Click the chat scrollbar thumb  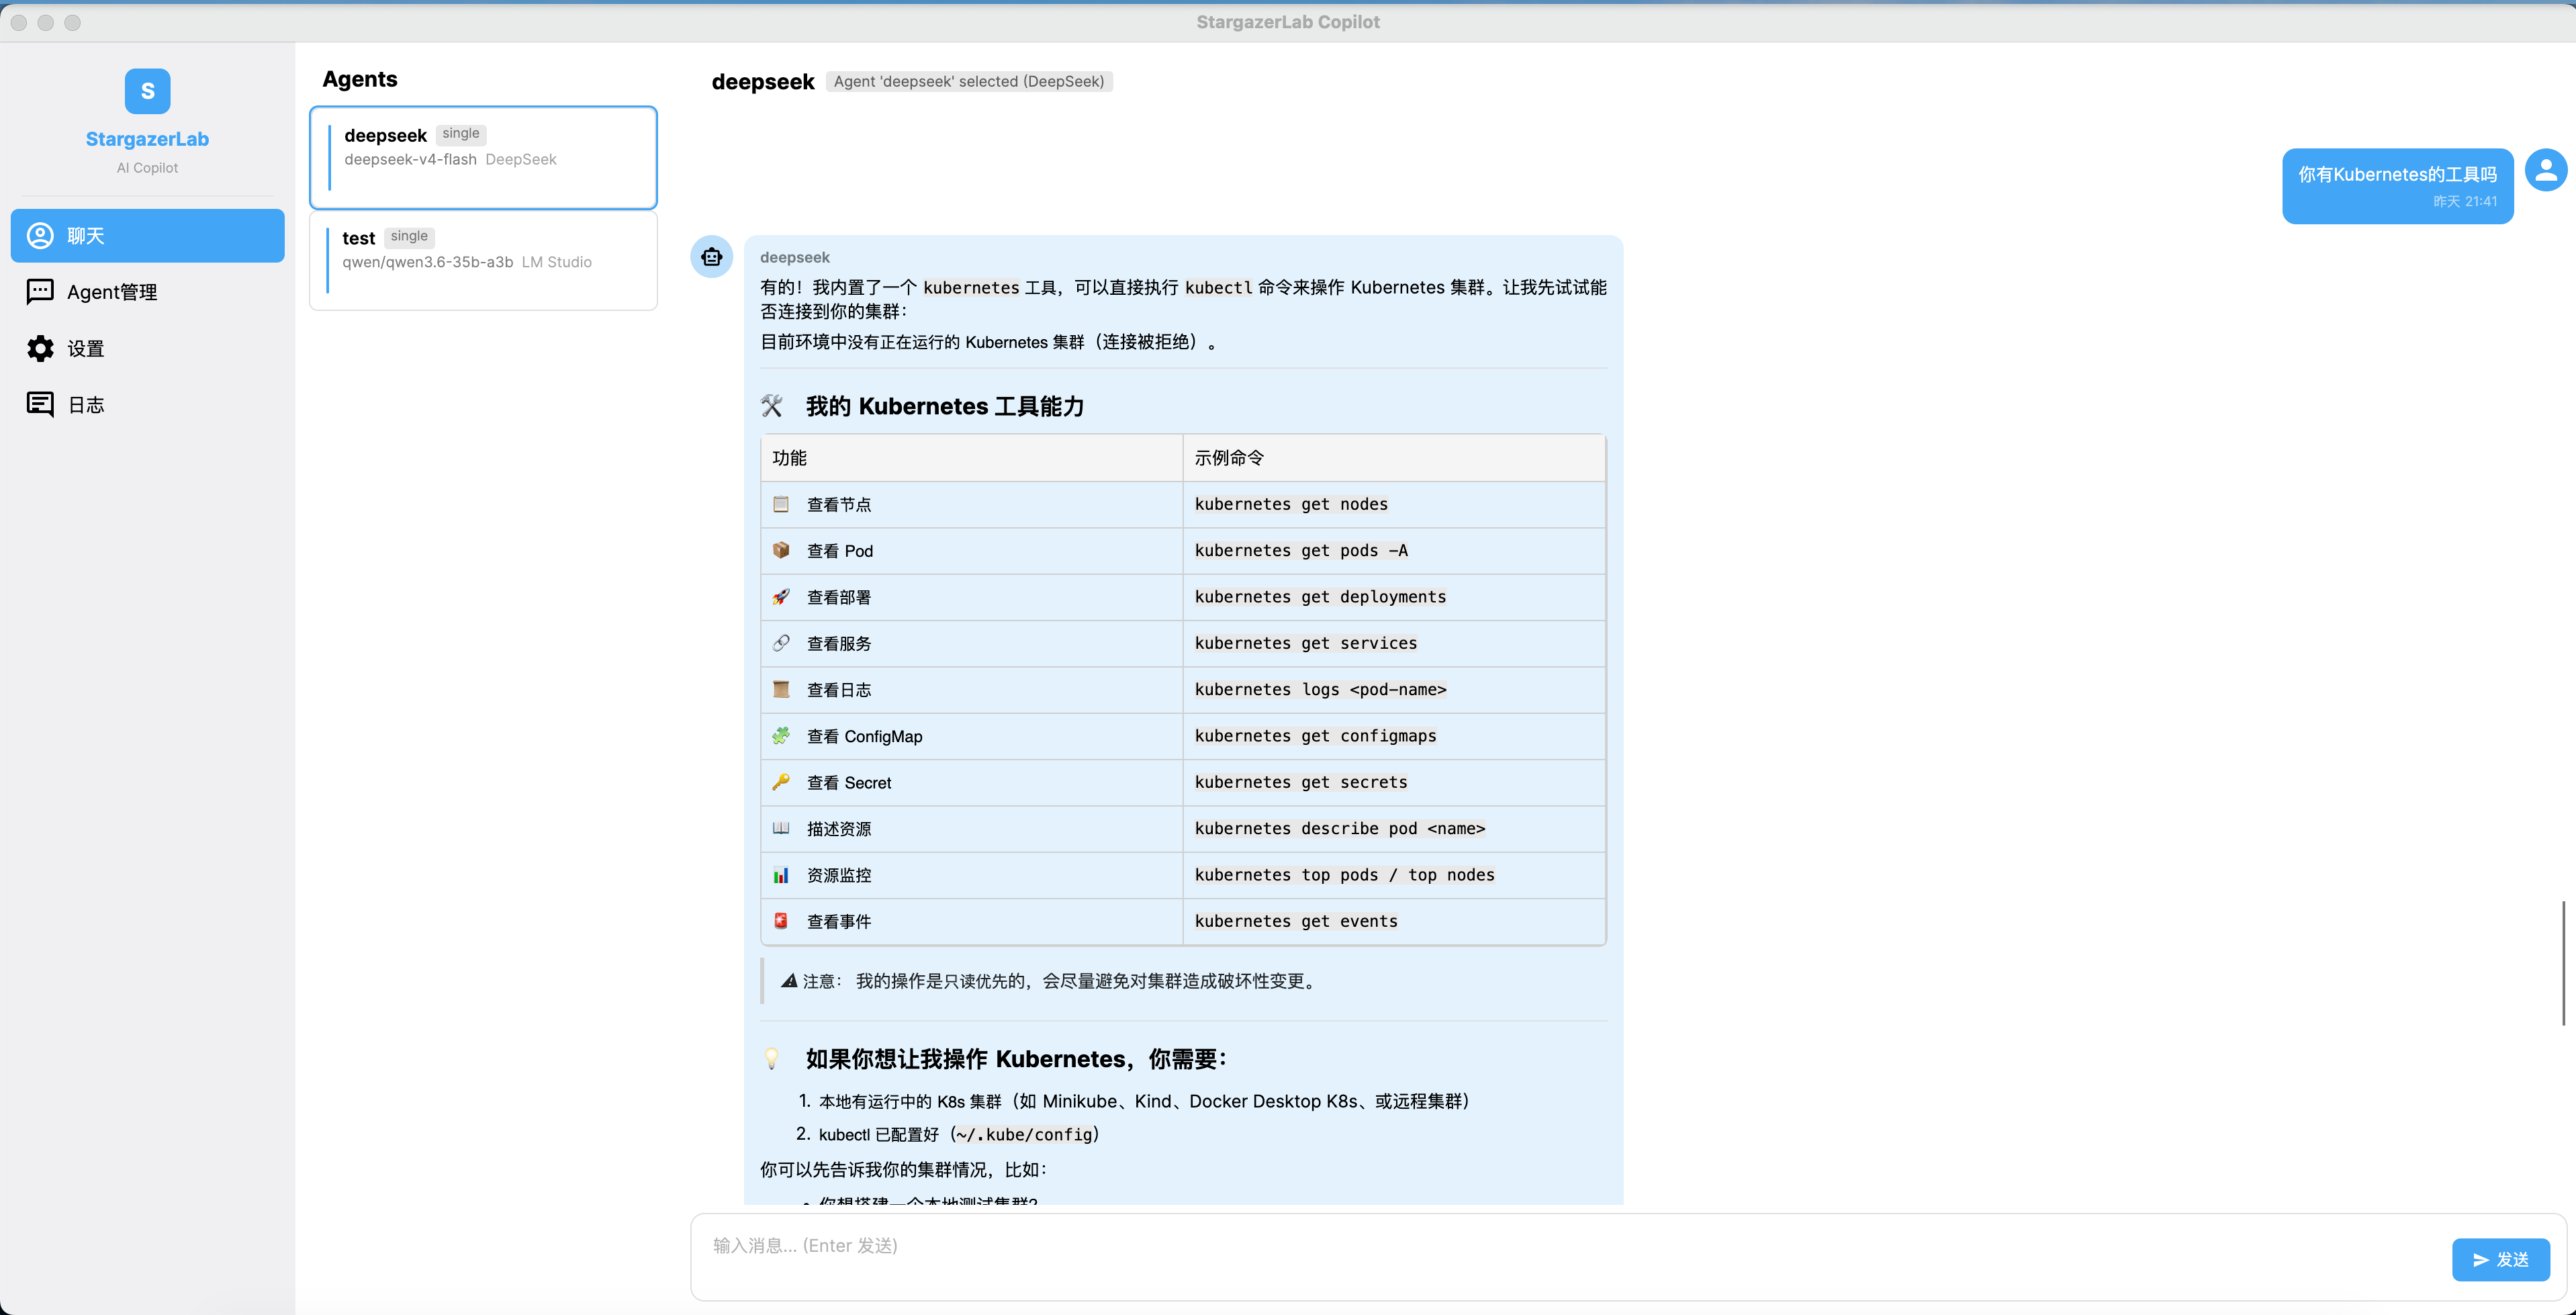click(2564, 963)
